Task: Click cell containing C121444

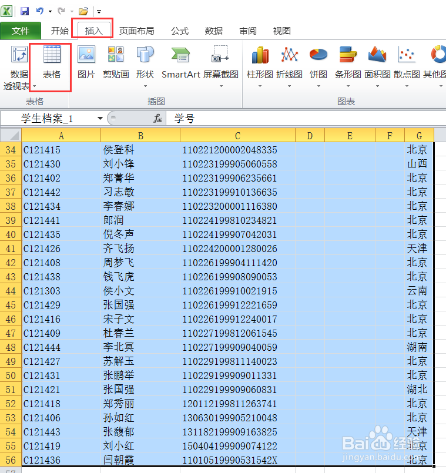Action: 61,347
